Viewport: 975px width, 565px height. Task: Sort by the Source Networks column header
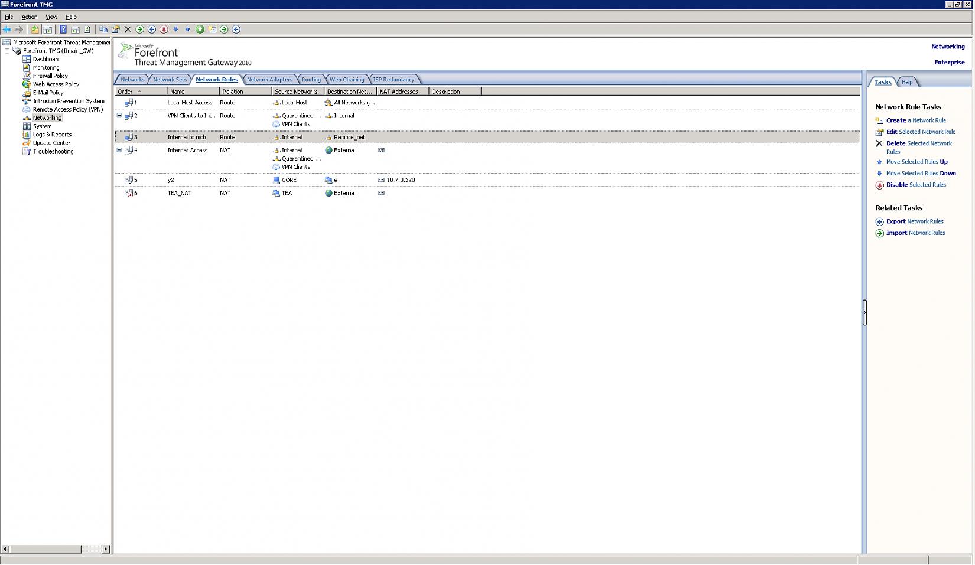tap(298, 92)
